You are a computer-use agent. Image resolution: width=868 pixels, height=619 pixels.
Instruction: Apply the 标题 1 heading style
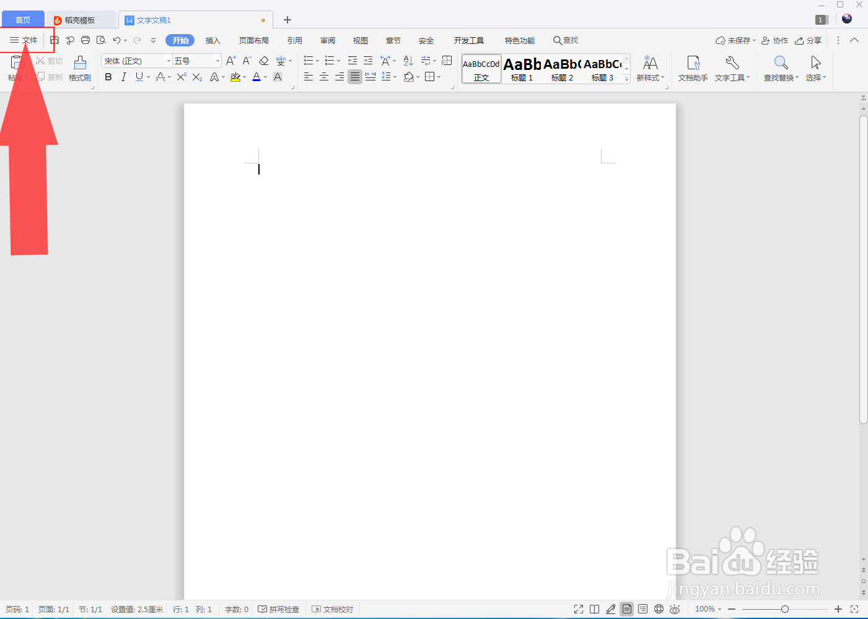[x=522, y=69]
